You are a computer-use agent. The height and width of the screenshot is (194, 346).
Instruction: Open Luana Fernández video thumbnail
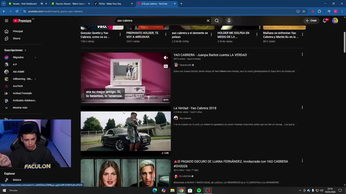(x=126, y=173)
